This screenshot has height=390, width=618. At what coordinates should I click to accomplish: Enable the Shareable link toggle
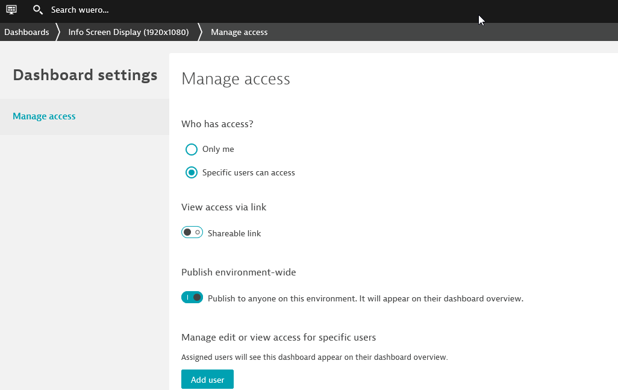[x=192, y=233]
